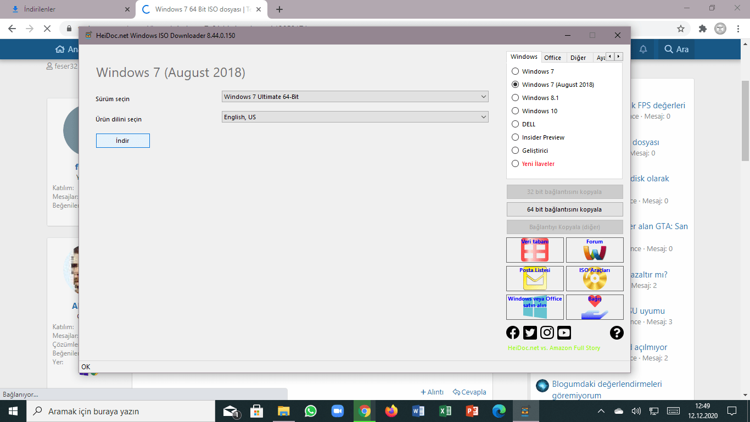The width and height of the screenshot is (750, 422).
Task: Switch to the Windows tab
Action: (524, 57)
